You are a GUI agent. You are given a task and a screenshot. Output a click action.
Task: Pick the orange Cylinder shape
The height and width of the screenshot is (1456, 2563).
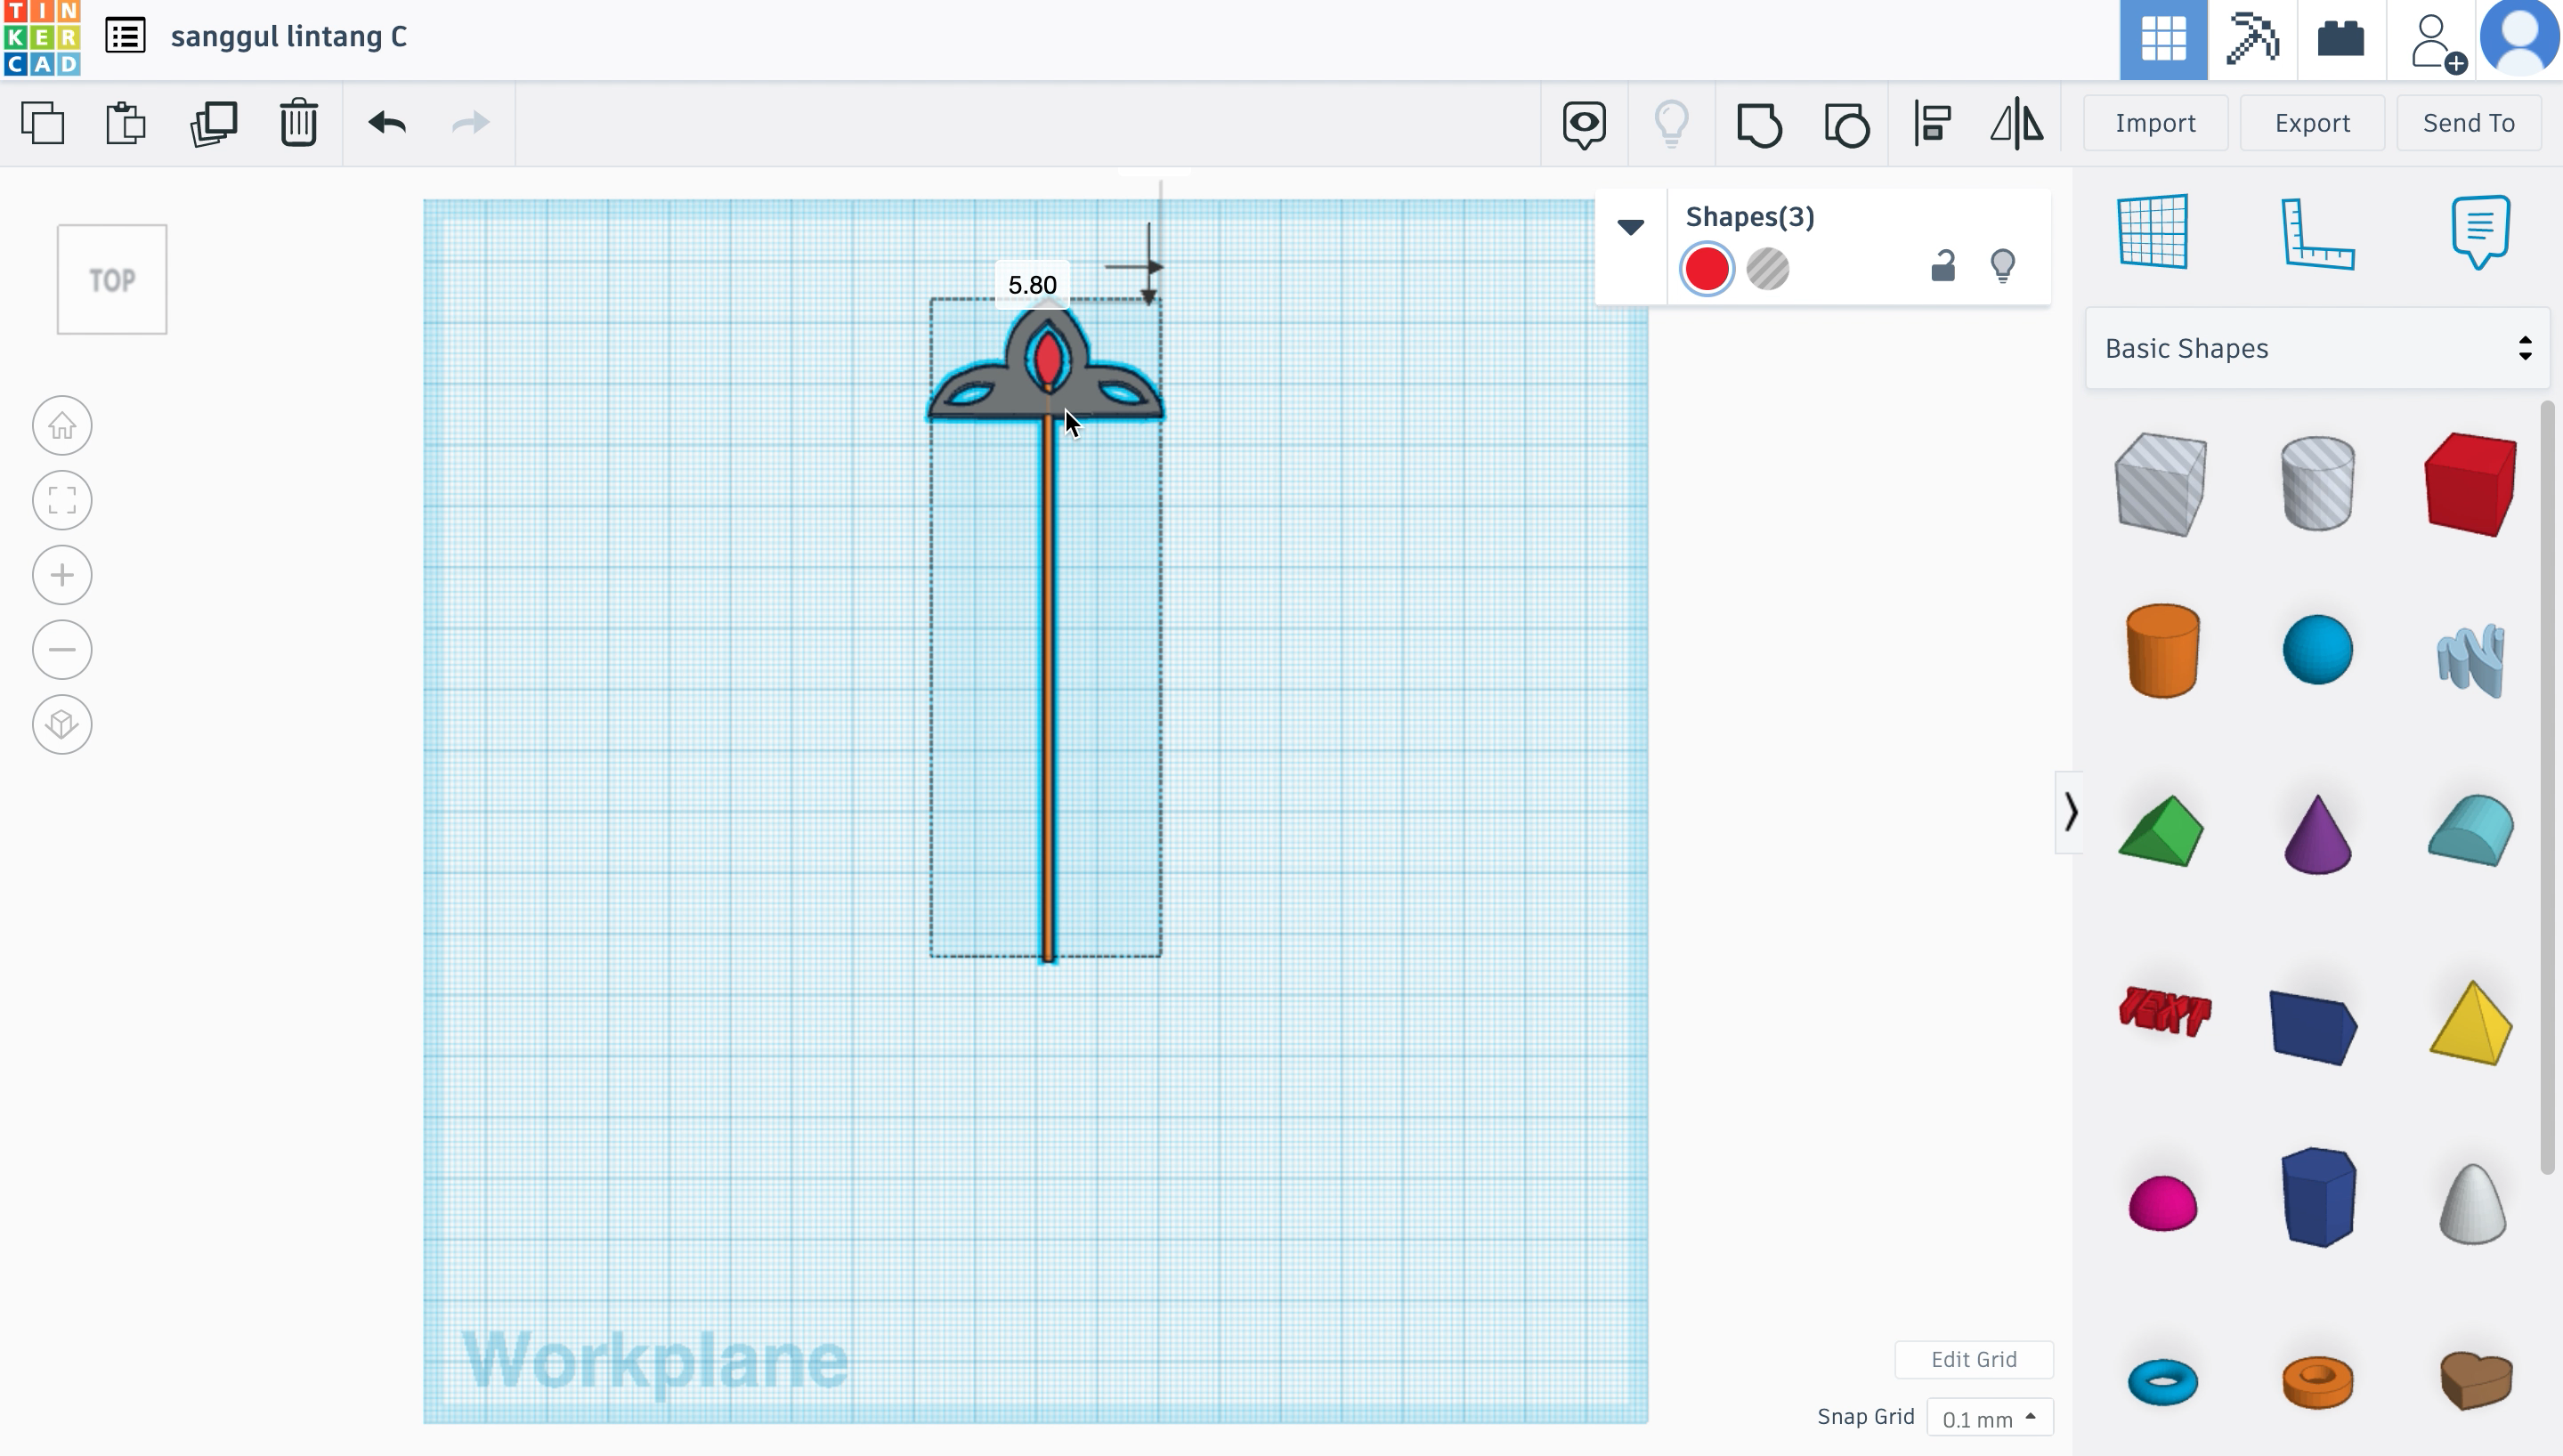pos(2162,650)
